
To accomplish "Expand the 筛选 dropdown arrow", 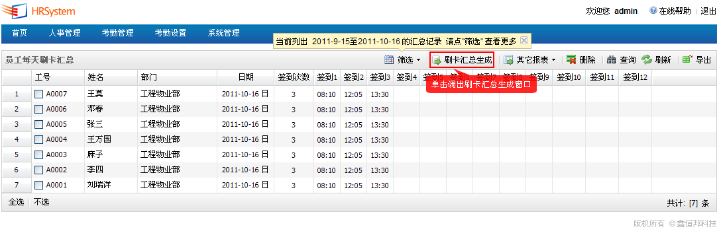I will 418,60.
